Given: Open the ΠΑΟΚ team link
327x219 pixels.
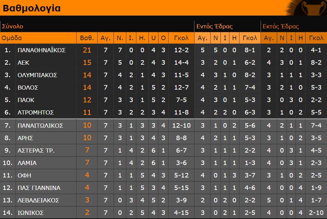Looking at the screenshot, I should [x=26, y=100].
